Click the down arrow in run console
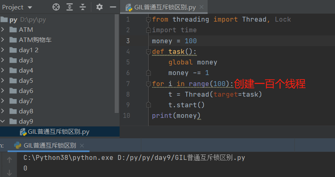The height and width of the screenshot is (177, 335). [x=9, y=173]
